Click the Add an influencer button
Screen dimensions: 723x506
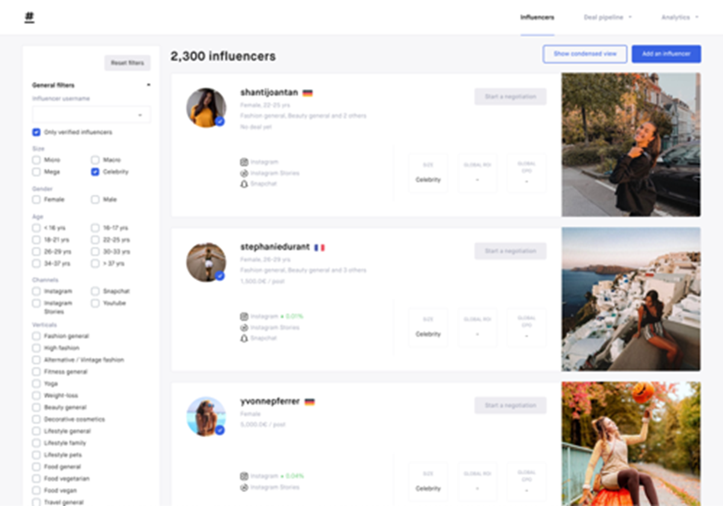(x=666, y=54)
